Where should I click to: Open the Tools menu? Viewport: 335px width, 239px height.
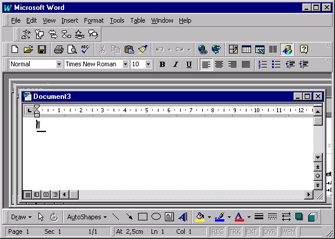(117, 20)
